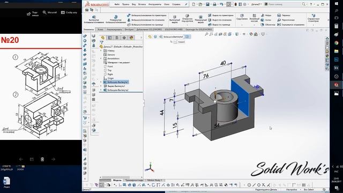Go to the next image in photo viewer
Viewport: 343px width, 193px height.
pos(53,159)
